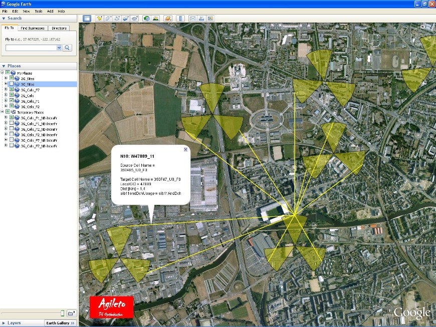436x327 pixels.
Task: Enable the 3G_Sites checkbox
Action: [12, 84]
